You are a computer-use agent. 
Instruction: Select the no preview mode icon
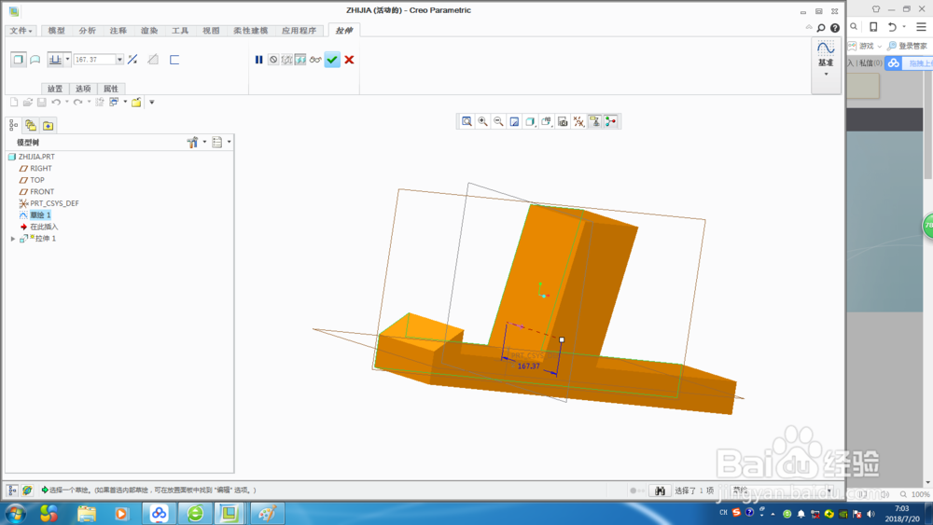click(x=273, y=60)
